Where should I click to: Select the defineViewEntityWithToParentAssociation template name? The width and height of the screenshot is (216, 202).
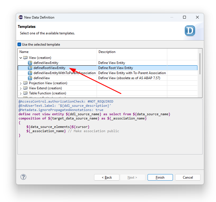(64, 73)
